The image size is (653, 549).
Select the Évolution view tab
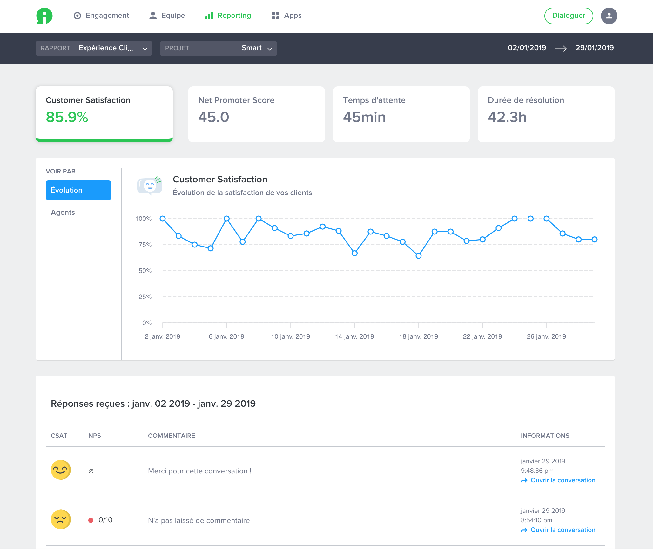(x=78, y=190)
